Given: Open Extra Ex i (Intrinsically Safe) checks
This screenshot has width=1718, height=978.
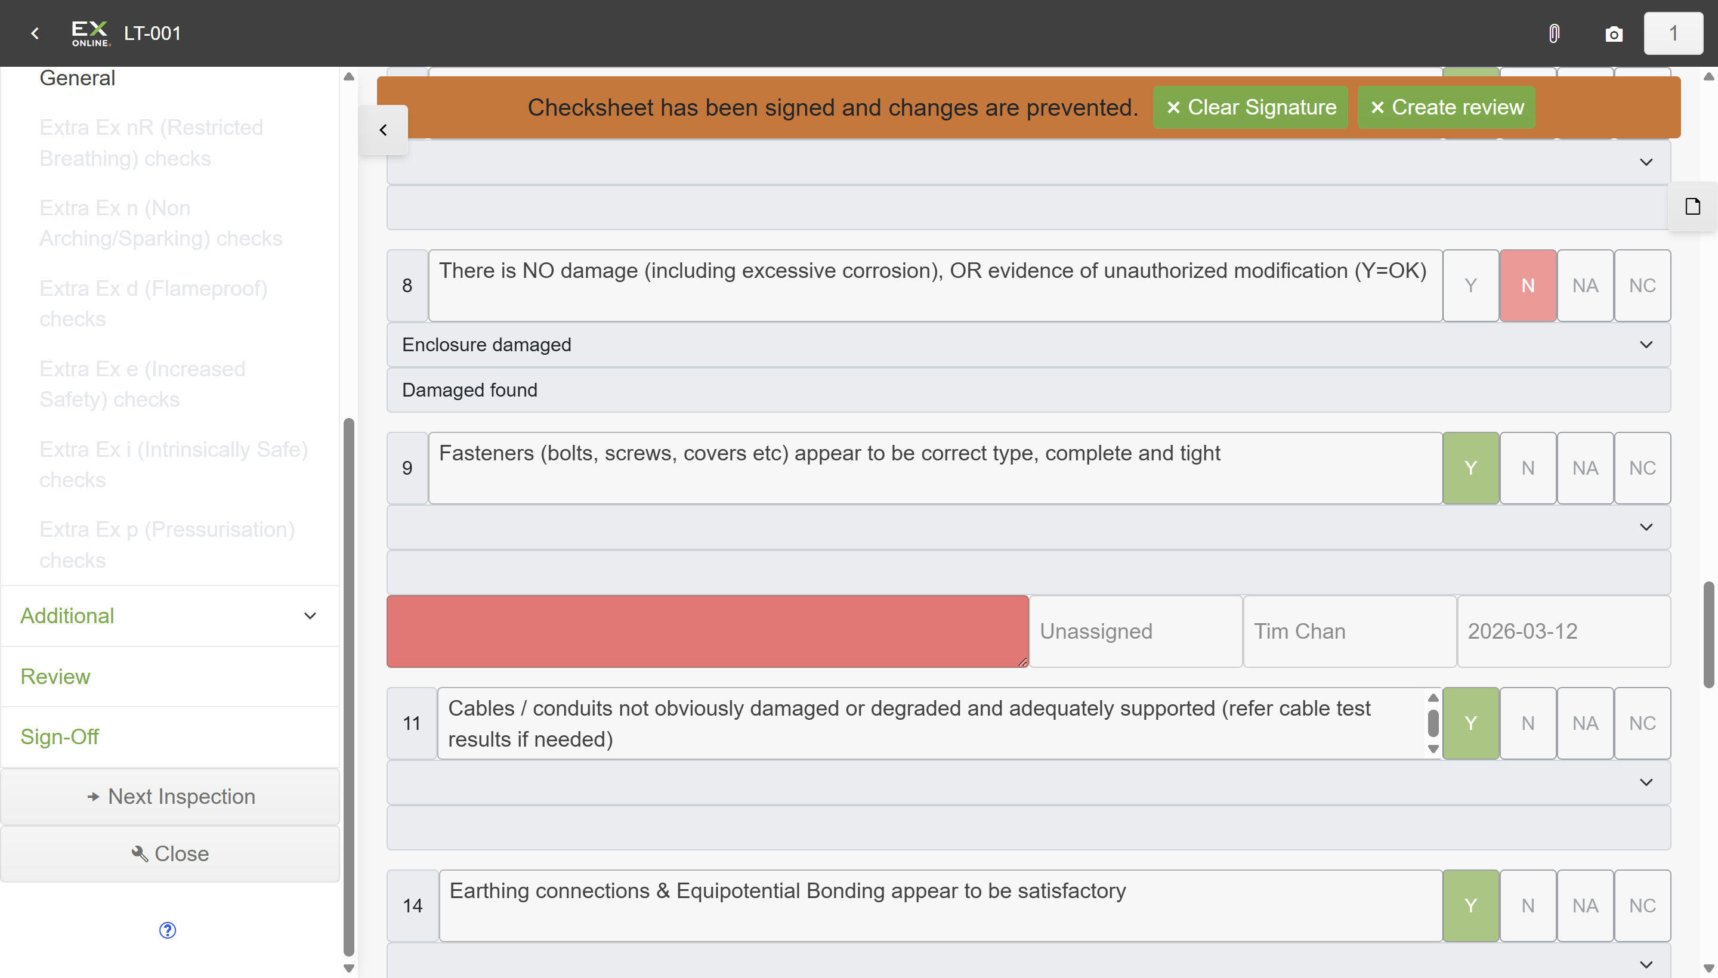Looking at the screenshot, I should tap(174, 464).
